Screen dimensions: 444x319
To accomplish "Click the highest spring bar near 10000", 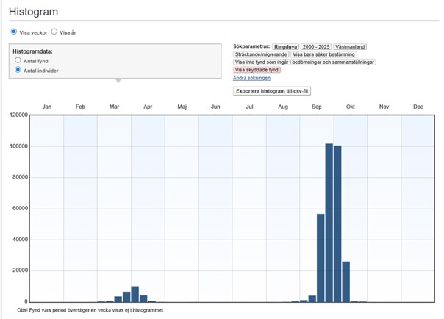I will click(x=135, y=294).
